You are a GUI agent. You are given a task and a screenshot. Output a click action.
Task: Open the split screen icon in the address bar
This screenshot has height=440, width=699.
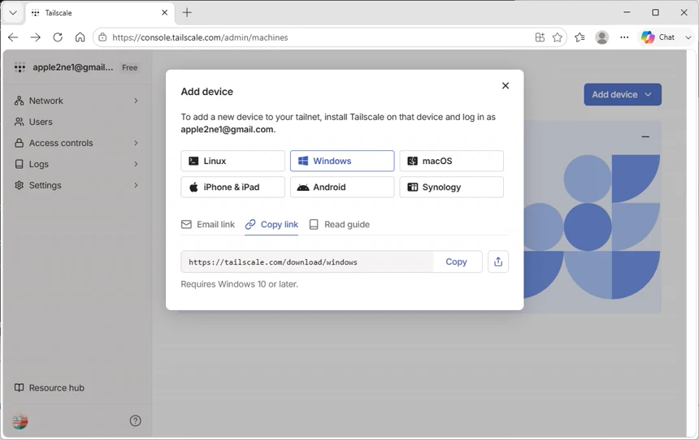[x=540, y=37]
